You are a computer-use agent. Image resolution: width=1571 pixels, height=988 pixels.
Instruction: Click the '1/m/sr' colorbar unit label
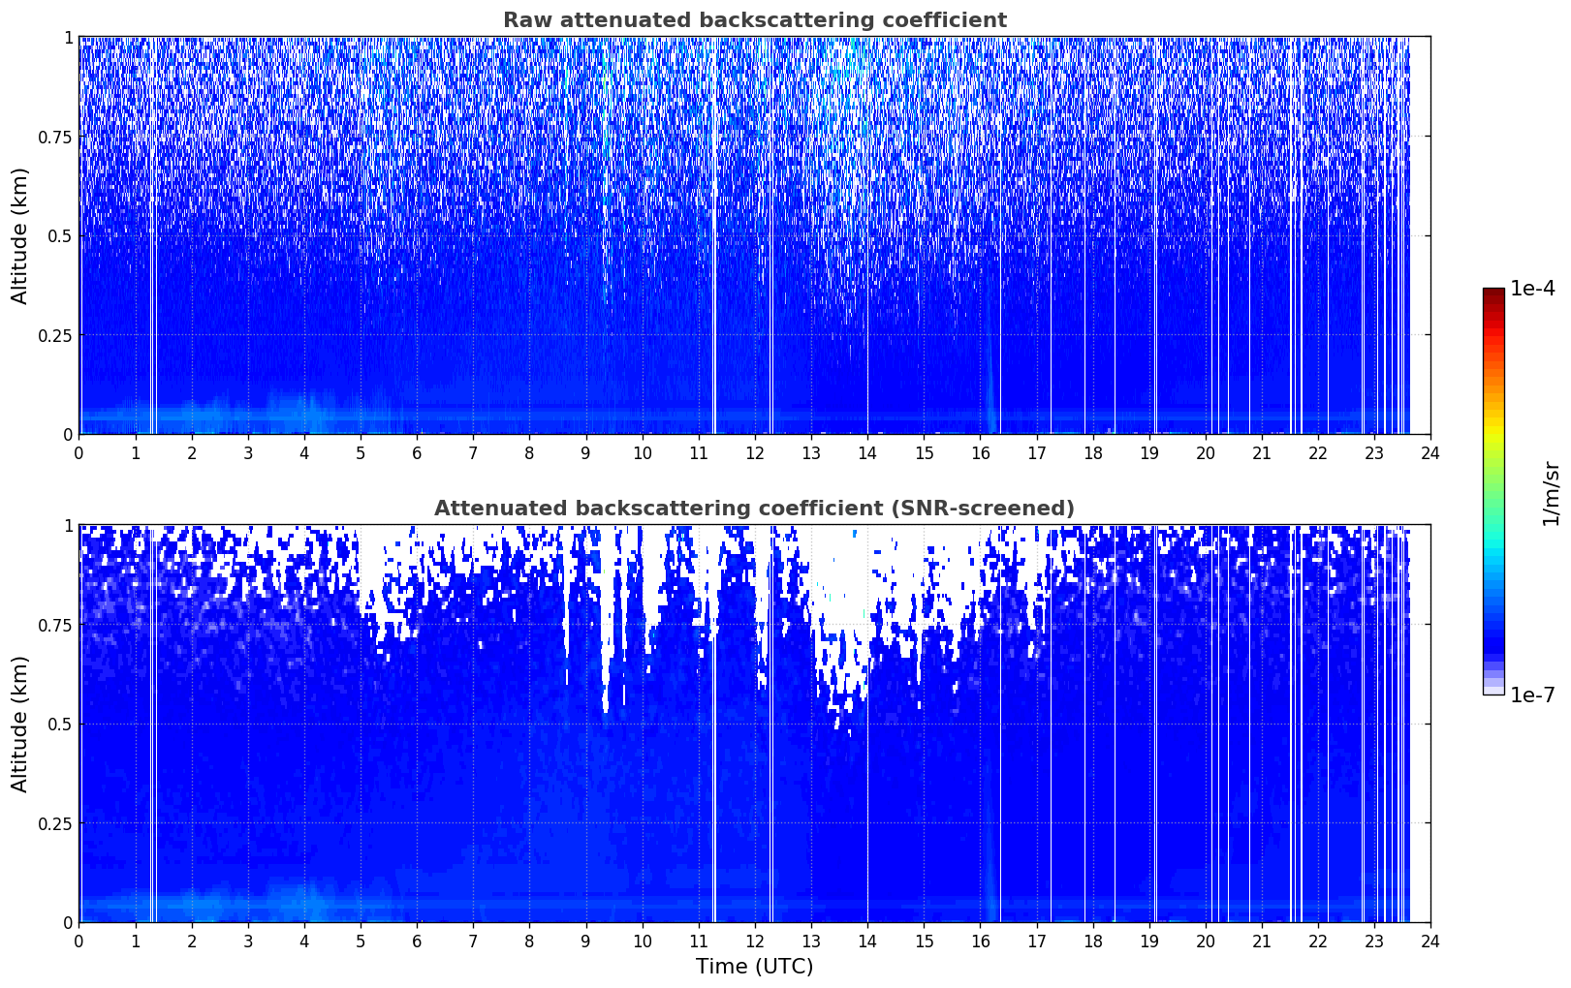coord(1551,492)
